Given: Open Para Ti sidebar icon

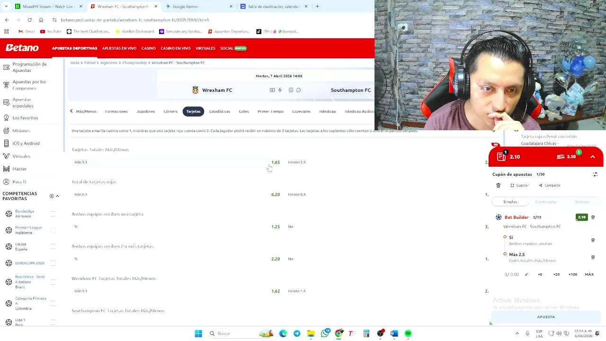Looking at the screenshot, I should pyautogui.click(x=6, y=181).
